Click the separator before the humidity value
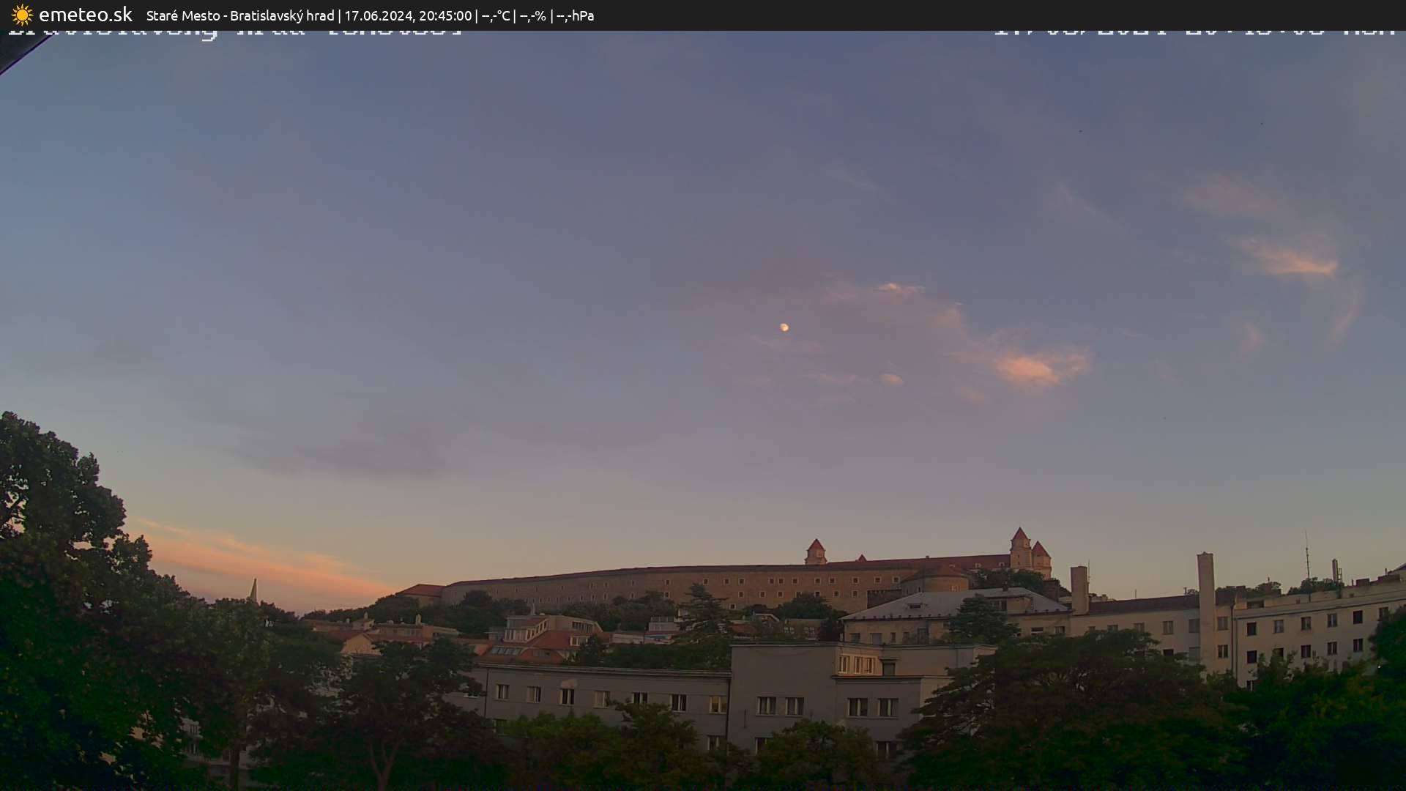This screenshot has width=1406, height=791. [x=515, y=15]
